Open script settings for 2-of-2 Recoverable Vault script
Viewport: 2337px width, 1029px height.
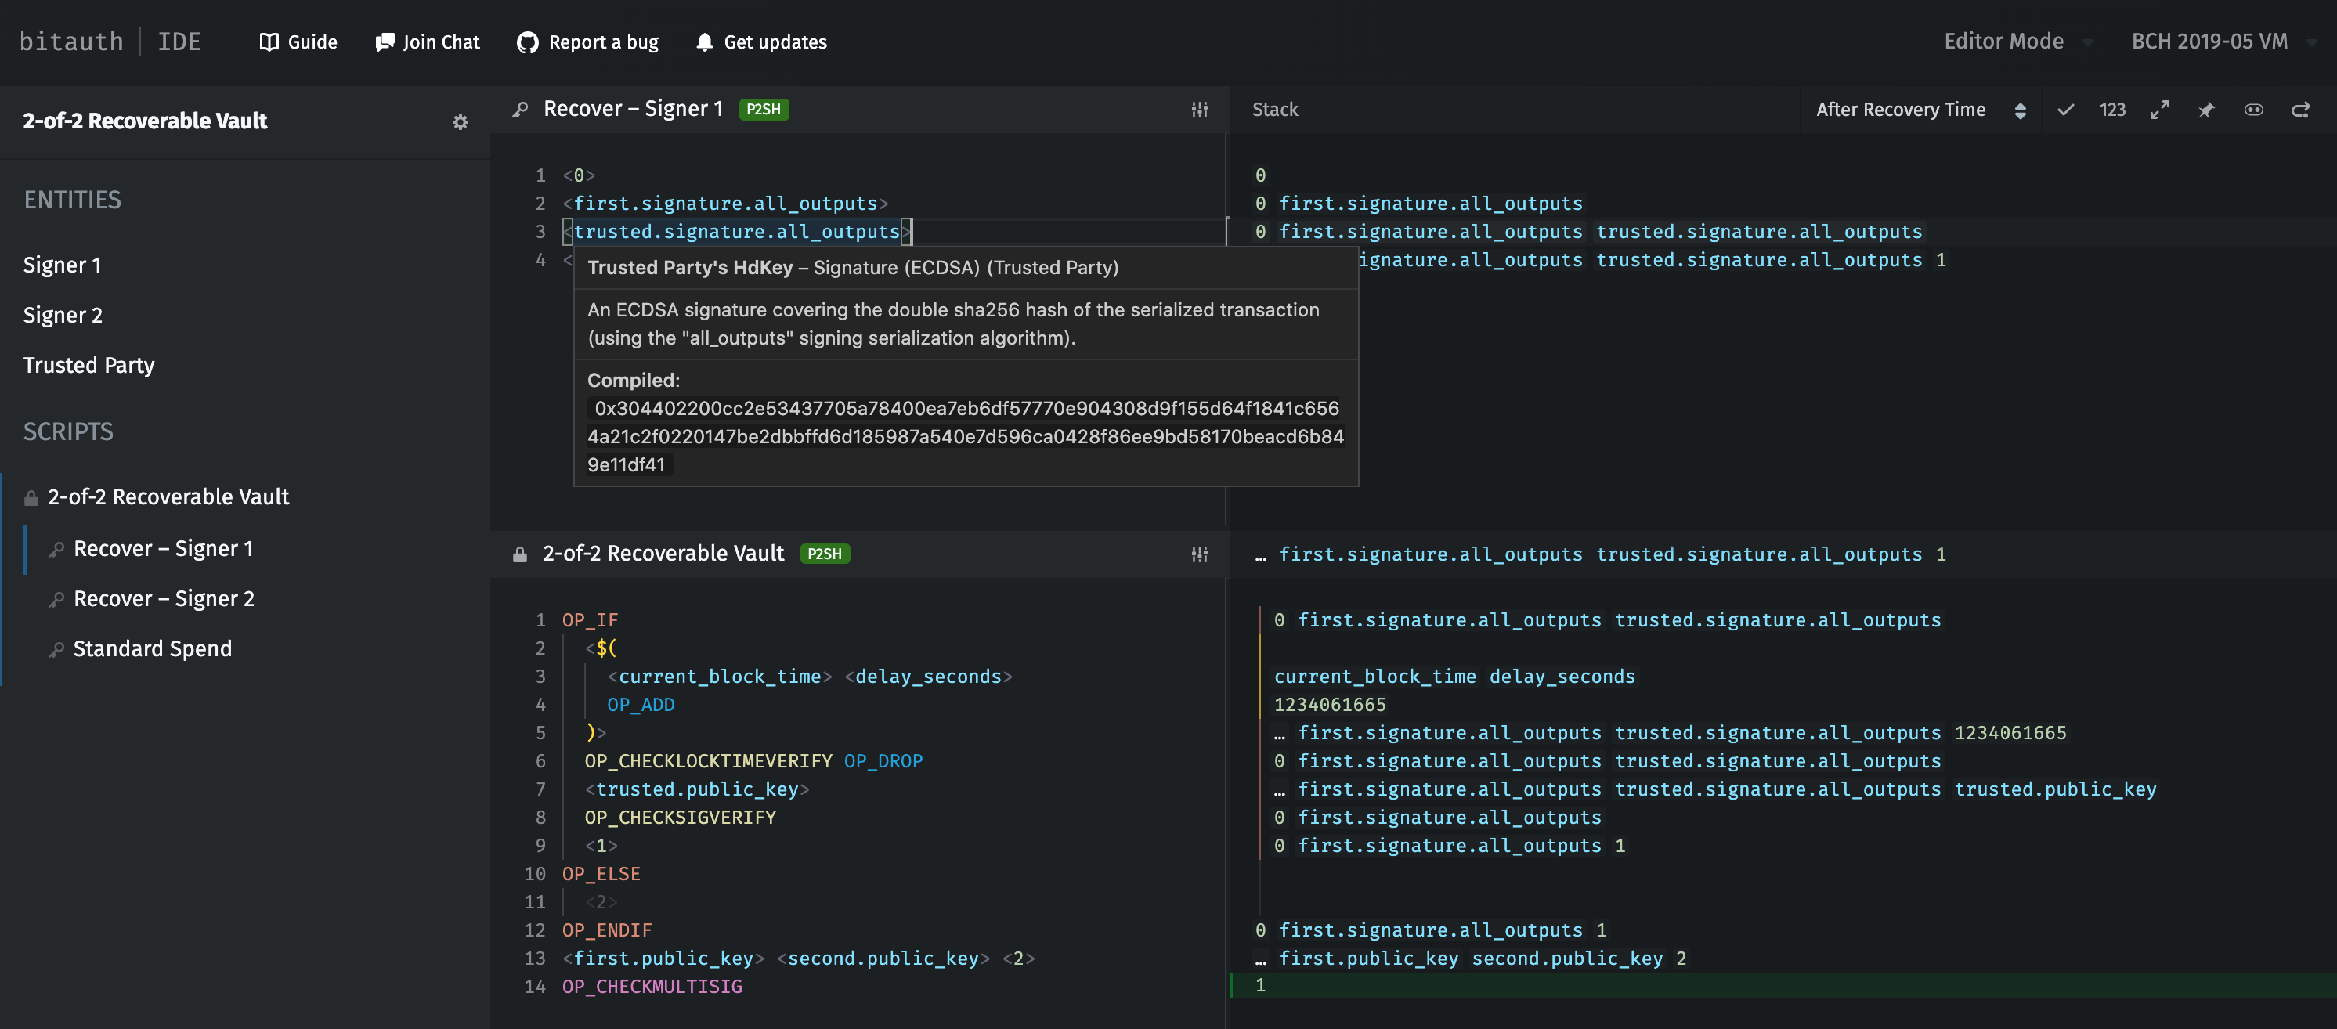pyautogui.click(x=1199, y=554)
